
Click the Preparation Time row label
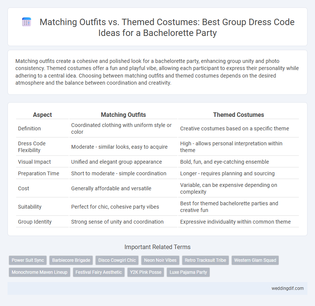[39, 173]
